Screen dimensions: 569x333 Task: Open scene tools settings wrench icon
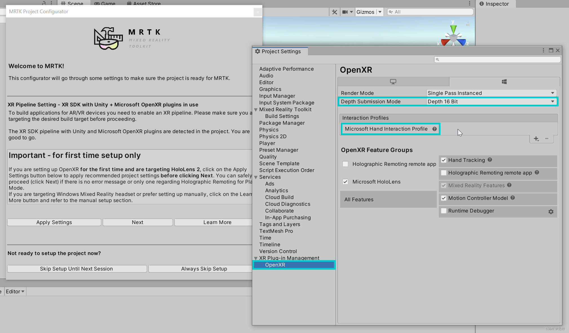335,12
